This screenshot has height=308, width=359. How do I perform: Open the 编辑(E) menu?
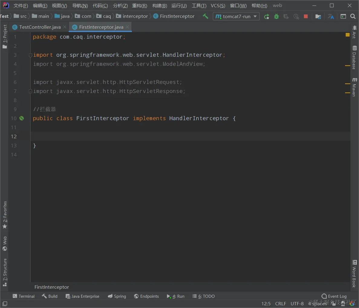pyautogui.click(x=40, y=5)
